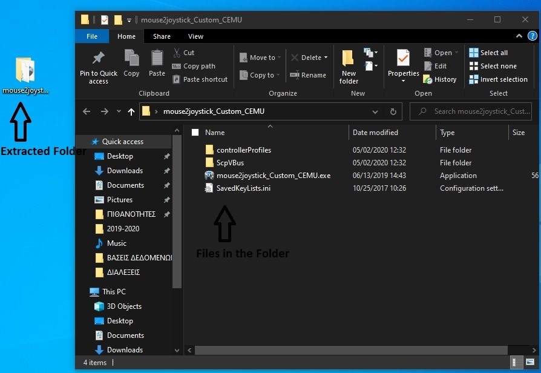Switch to the View tab
The width and height of the screenshot is (541, 373).
tap(195, 36)
